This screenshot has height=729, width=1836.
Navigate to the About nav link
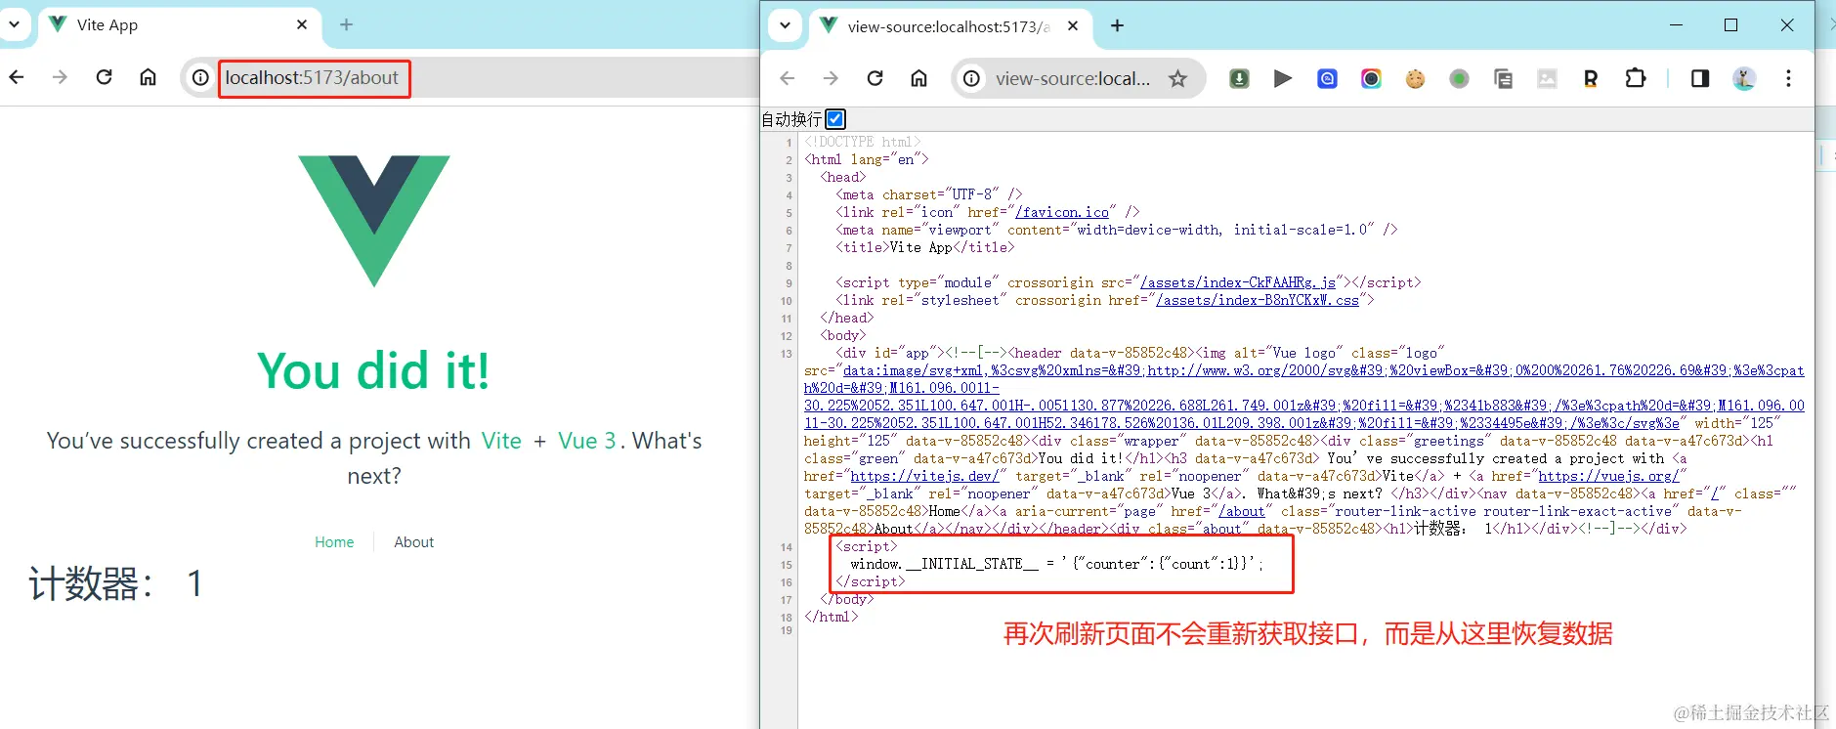click(x=414, y=542)
